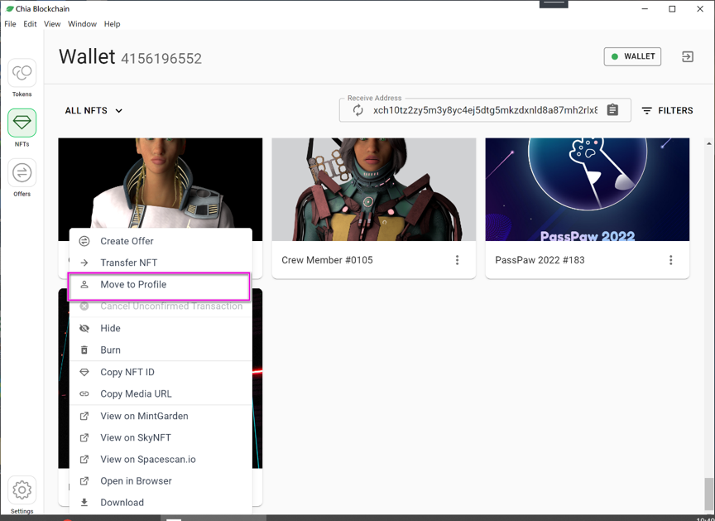The width and height of the screenshot is (715, 521).
Task: Choose Transfer NFT from context menu
Action: [x=161, y=263]
